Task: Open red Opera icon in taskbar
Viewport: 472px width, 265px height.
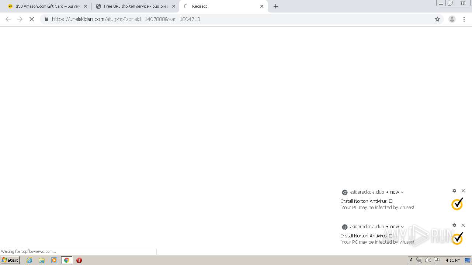Action: click(79, 260)
